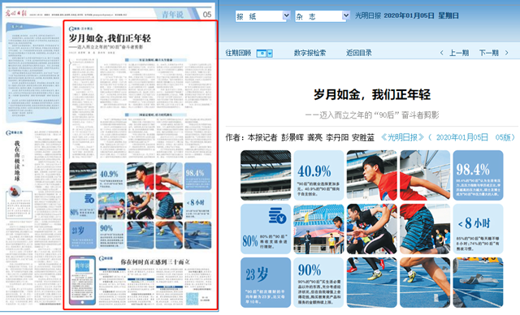Open 你在何时真正感到三十而立 article on page

coord(155,261)
